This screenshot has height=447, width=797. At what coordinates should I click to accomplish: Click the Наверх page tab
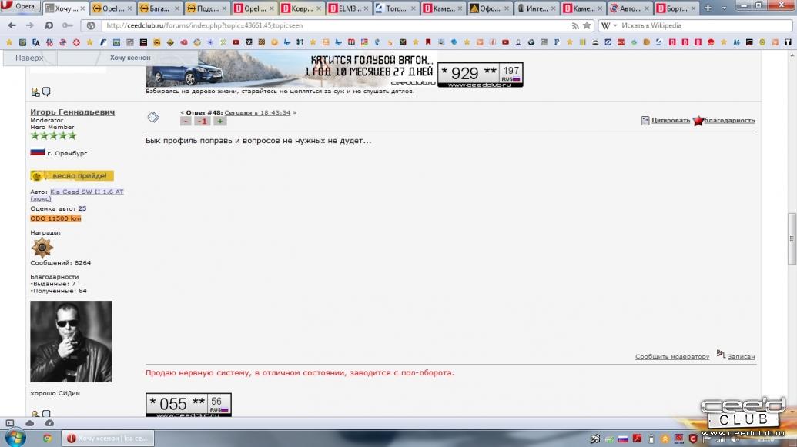(29, 58)
